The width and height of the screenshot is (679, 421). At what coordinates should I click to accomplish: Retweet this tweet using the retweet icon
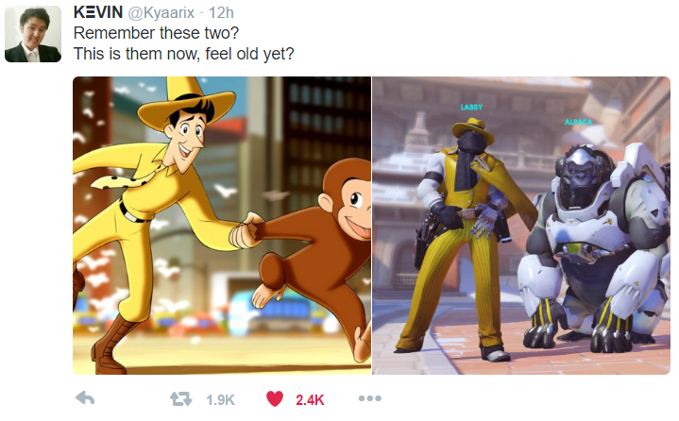point(180,398)
